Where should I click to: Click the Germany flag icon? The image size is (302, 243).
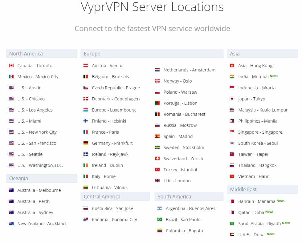click(x=86, y=143)
